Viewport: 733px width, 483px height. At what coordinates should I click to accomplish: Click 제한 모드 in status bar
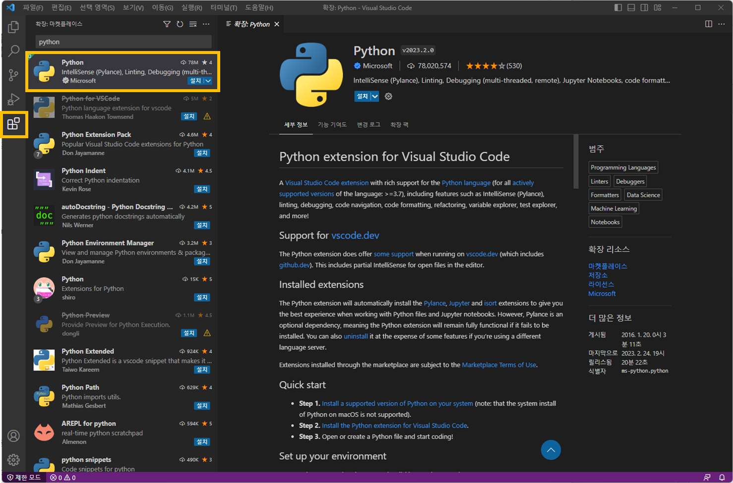coord(23,478)
